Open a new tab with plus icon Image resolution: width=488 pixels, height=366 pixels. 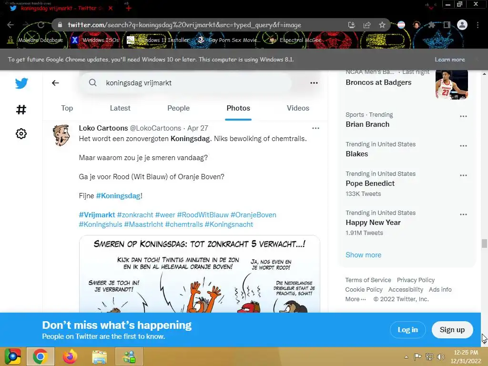pos(129,8)
